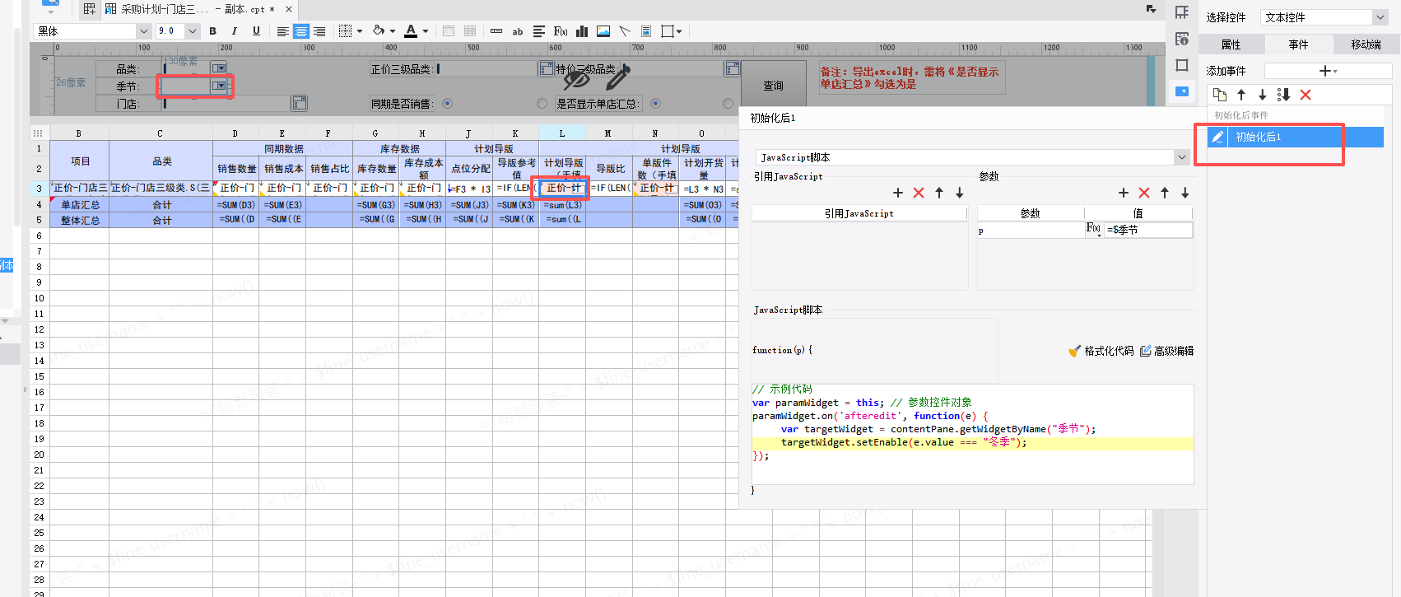Apply italic formatting from toolbar
This screenshot has width=1401, height=597.
(235, 31)
